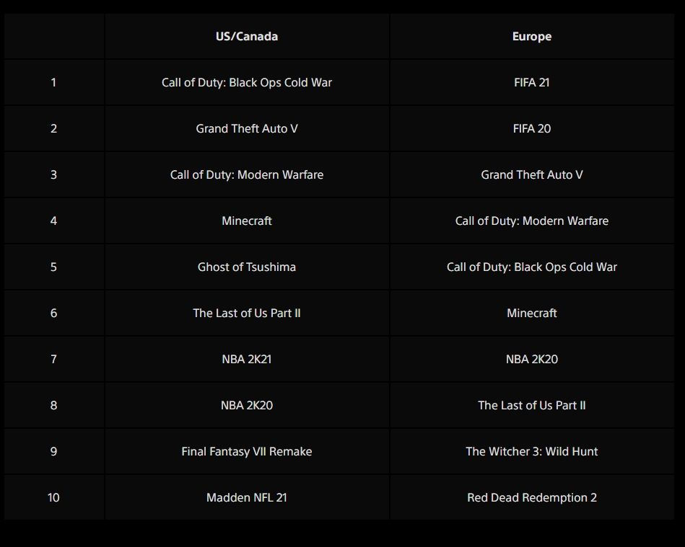Click Grand Theft Auto V under US/Canada
685x547 pixels.
pos(246,128)
